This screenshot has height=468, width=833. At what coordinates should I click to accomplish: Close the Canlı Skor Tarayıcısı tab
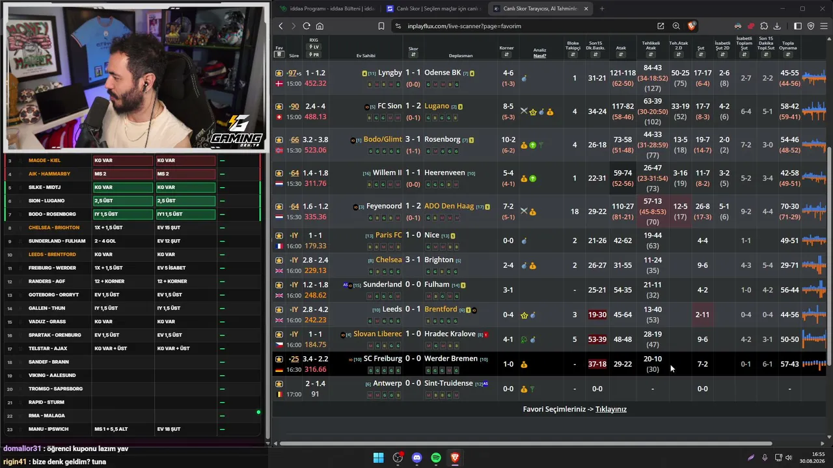586,8
